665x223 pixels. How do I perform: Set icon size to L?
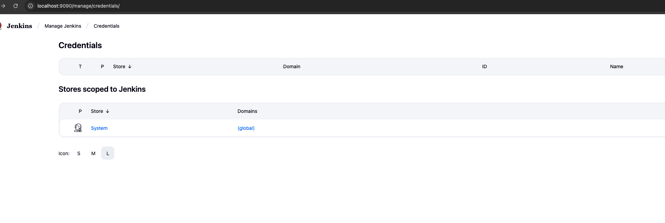click(x=108, y=153)
